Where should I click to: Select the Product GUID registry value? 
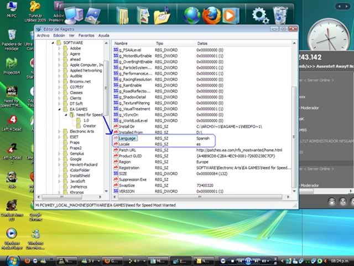click(131, 156)
